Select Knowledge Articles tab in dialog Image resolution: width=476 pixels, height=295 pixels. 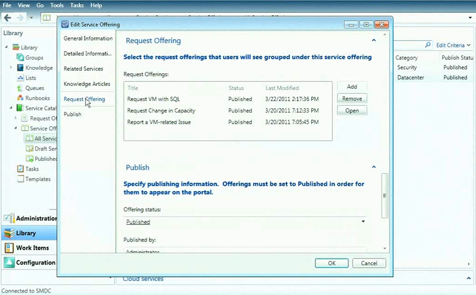tap(87, 84)
